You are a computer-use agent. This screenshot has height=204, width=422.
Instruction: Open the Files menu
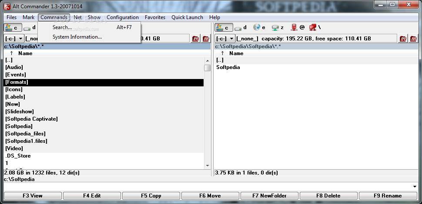(x=12, y=17)
